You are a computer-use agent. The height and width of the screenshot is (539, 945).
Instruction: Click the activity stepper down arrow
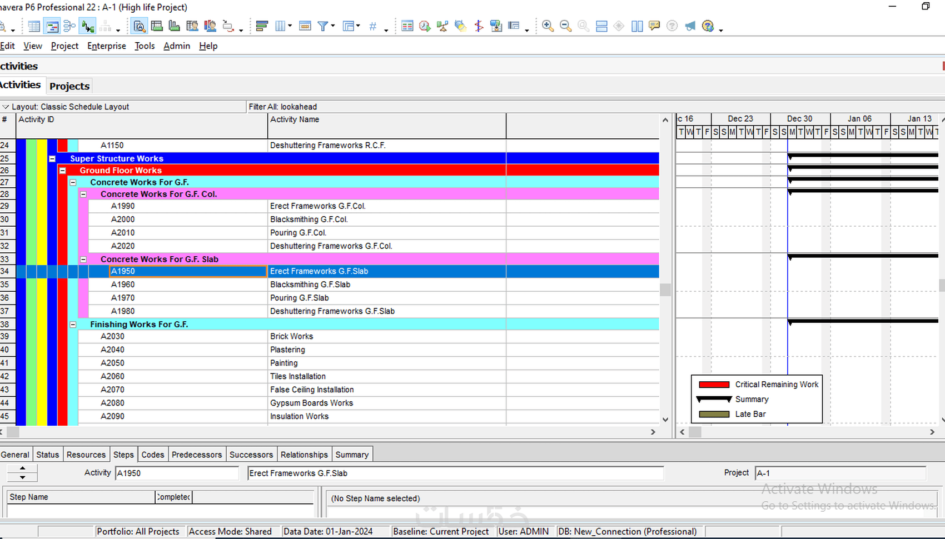pos(22,477)
